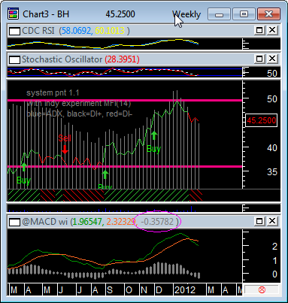This screenshot has width=288, height=303.
Task: Click the red sad face icon at bottom right
Action: [x=262, y=290]
